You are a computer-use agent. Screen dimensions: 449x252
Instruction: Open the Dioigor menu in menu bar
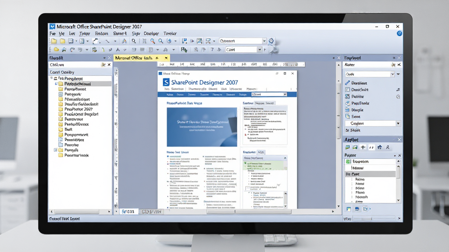pos(151,34)
